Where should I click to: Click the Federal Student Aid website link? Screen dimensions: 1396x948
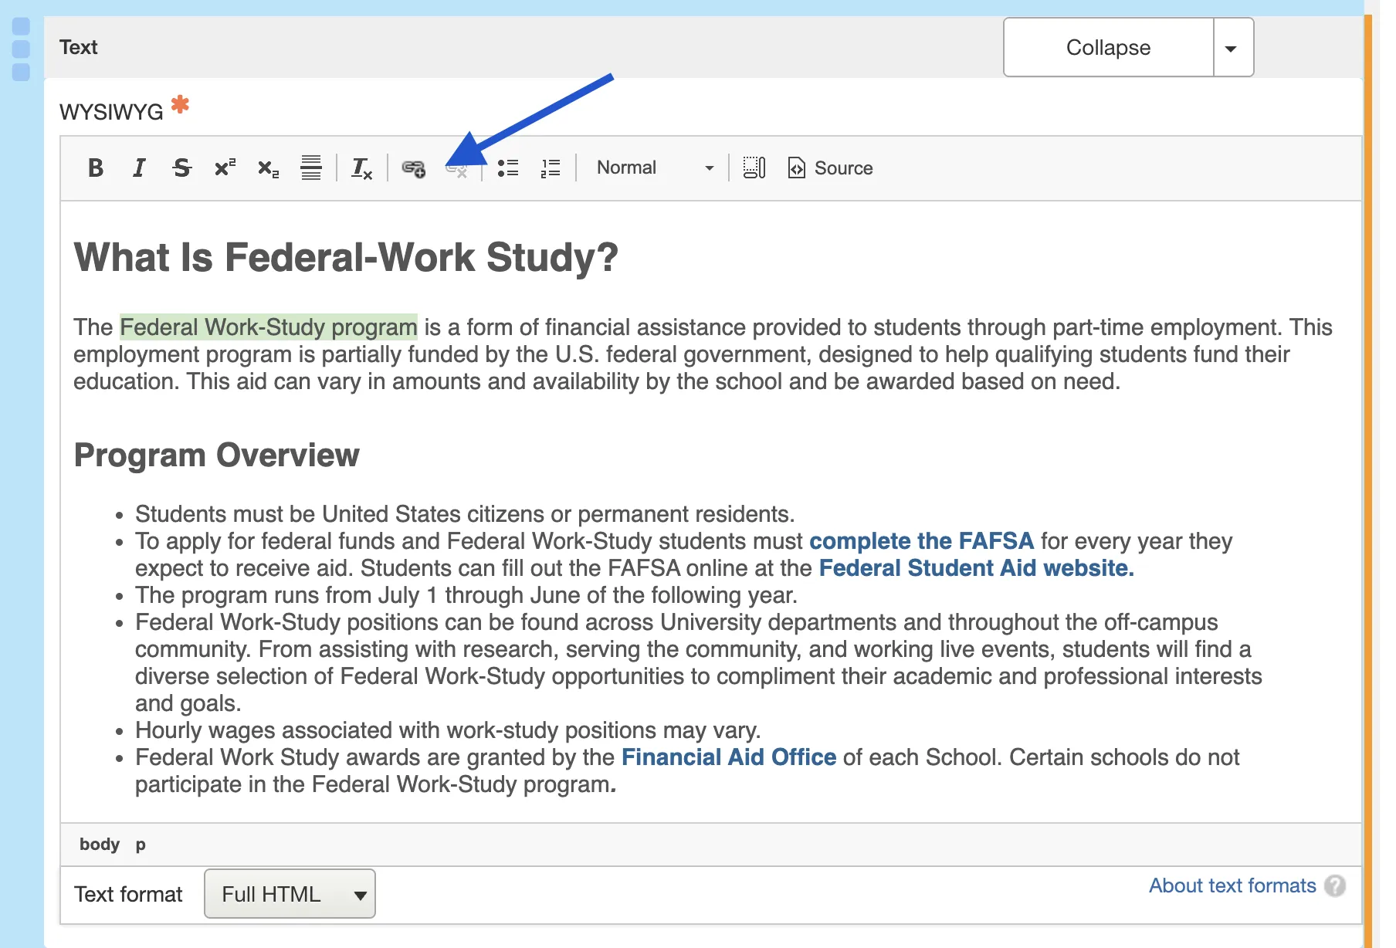click(976, 568)
